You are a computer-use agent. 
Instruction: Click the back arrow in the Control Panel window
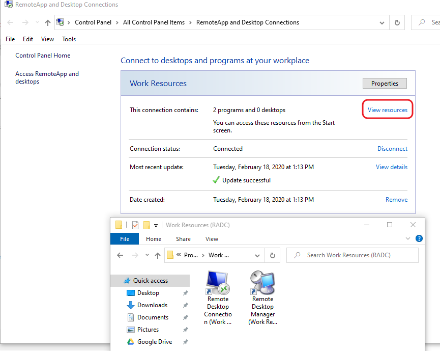[x=9, y=22]
